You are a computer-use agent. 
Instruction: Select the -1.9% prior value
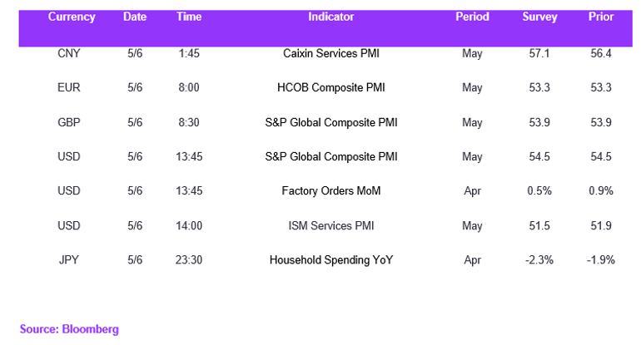600,260
